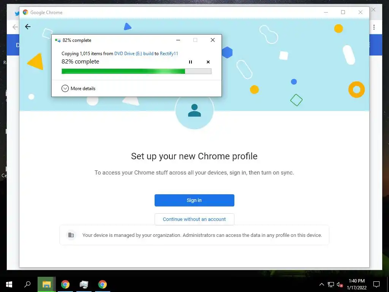Open background Chrome three-dot menu

click(x=374, y=27)
